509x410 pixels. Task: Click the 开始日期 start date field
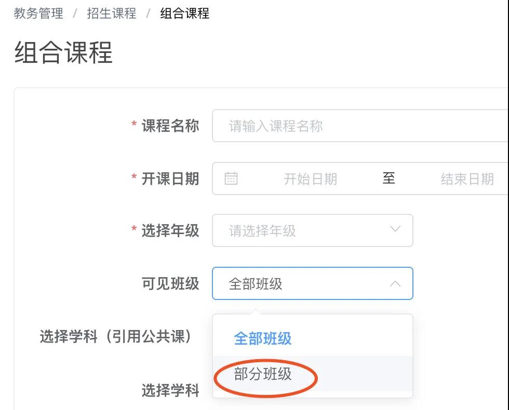[310, 179]
